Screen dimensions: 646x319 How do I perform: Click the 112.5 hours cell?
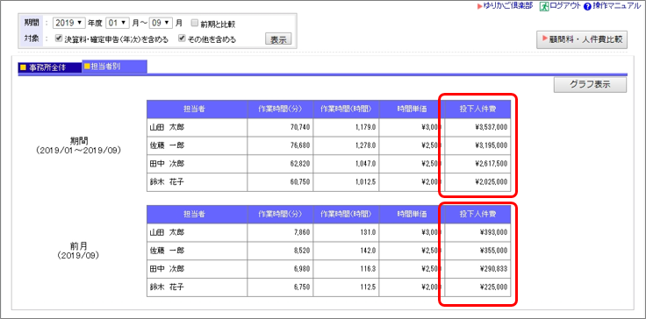[346, 287]
